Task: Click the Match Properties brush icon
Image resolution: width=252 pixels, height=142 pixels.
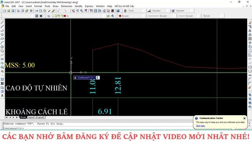Action: [49, 11]
